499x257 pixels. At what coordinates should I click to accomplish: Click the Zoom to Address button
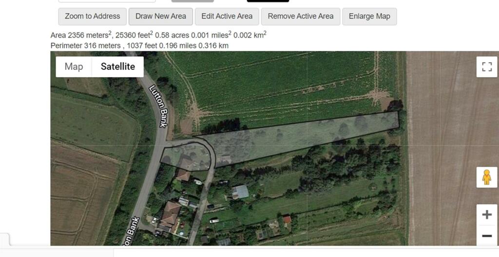coord(92,16)
